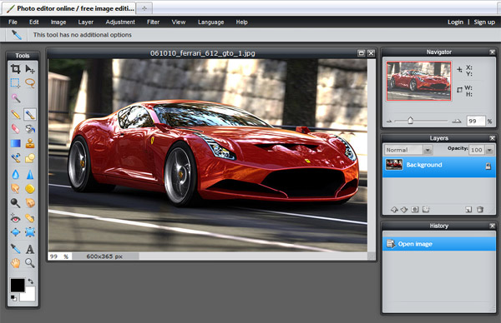The width and height of the screenshot is (501, 323).
Task: Select the Clone Stamp tool
Action: (30, 143)
